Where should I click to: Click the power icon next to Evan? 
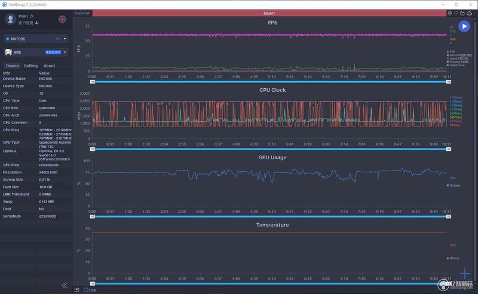(32, 16)
